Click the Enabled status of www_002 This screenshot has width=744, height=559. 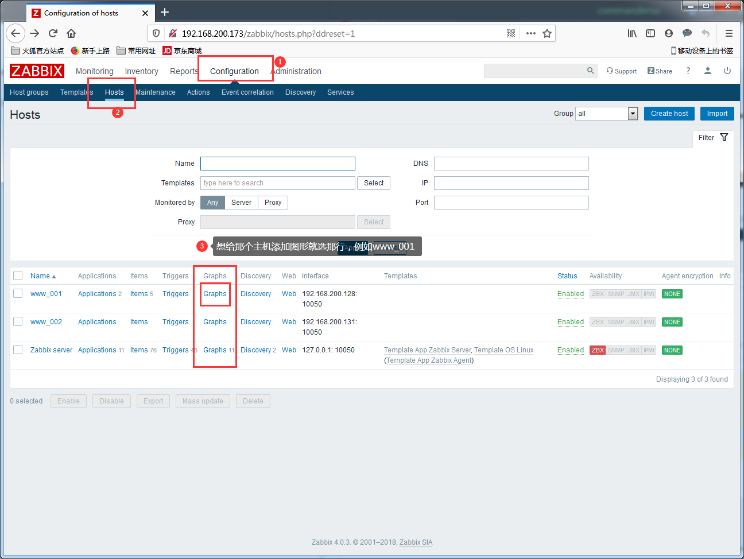571,322
